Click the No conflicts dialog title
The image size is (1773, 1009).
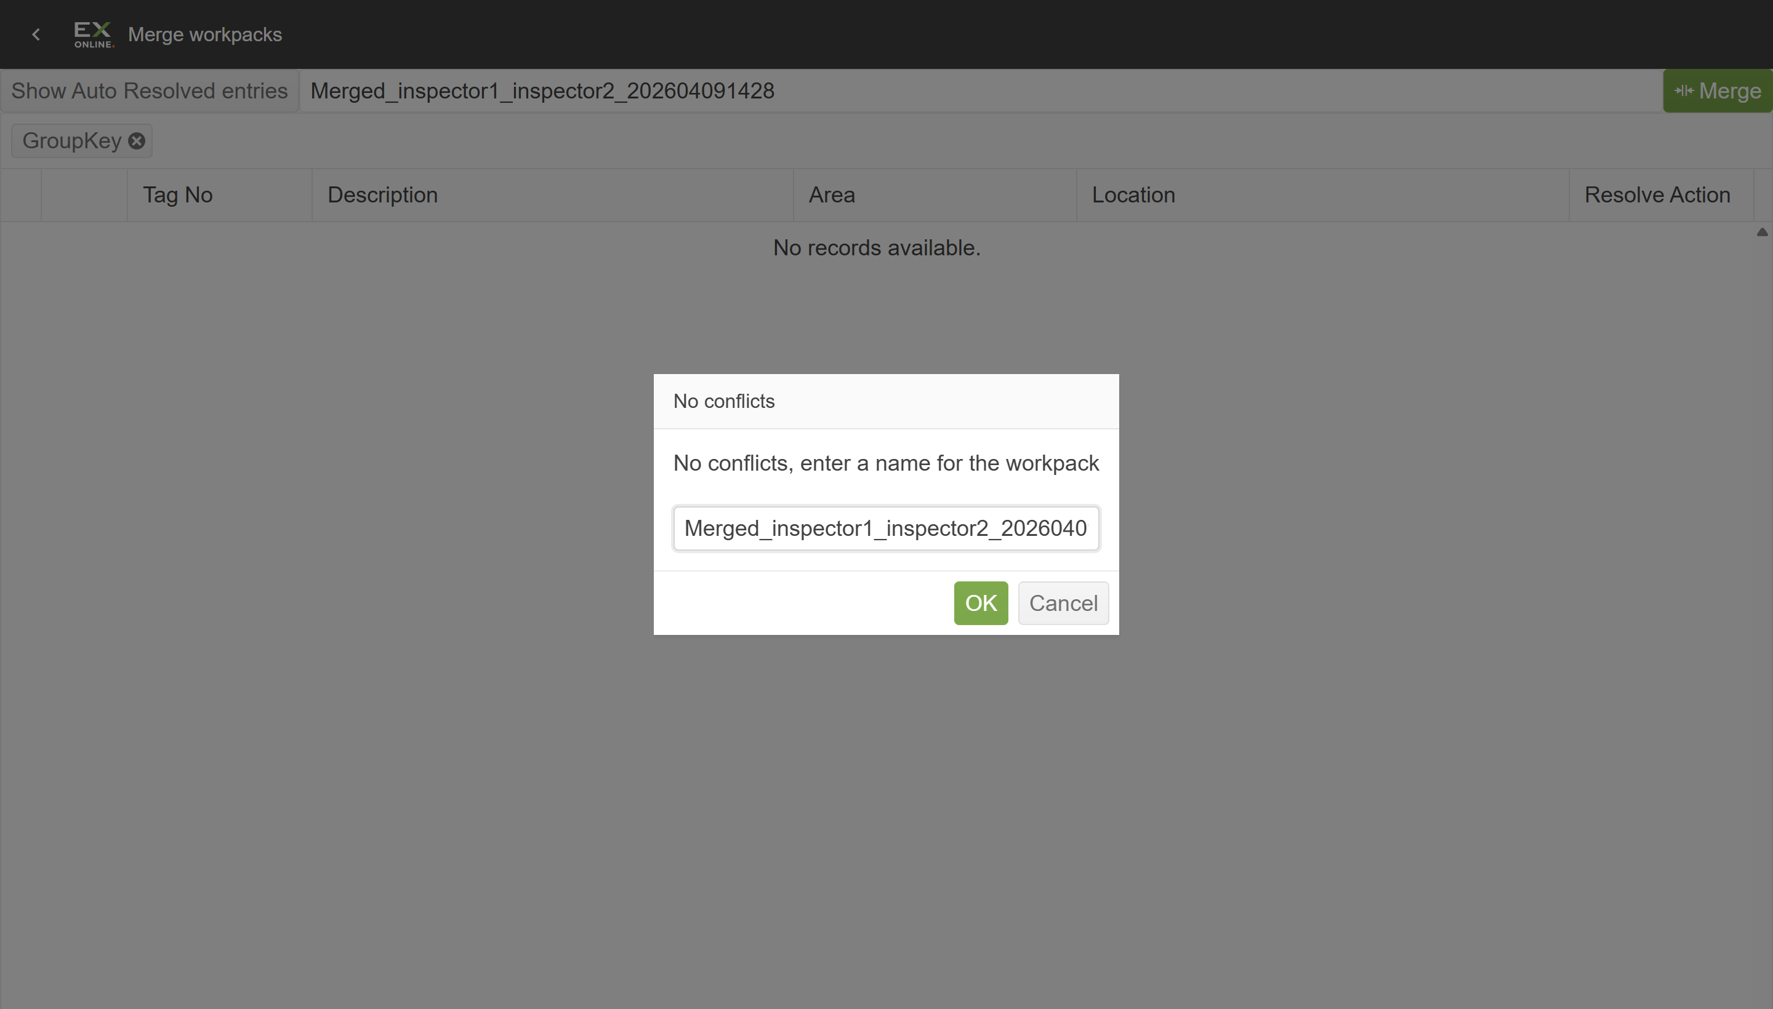pyautogui.click(x=724, y=401)
